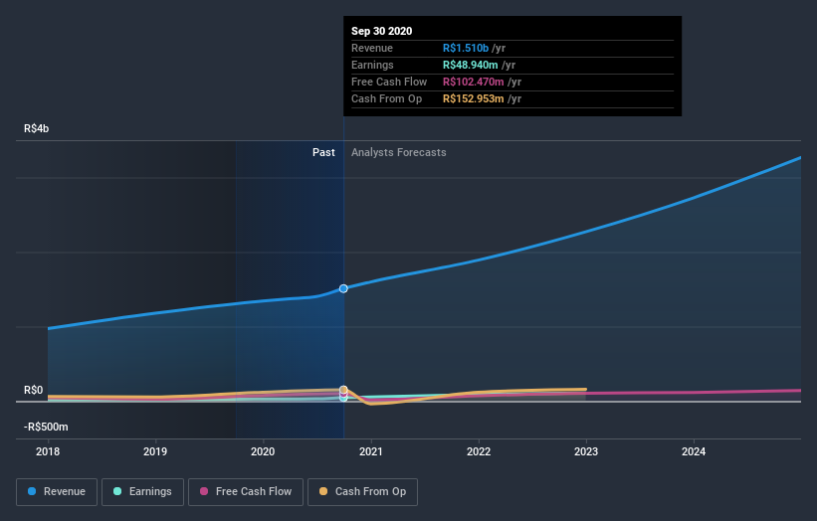Toggle the Cash From Op legend button
The width and height of the screenshot is (817, 521).
click(362, 492)
